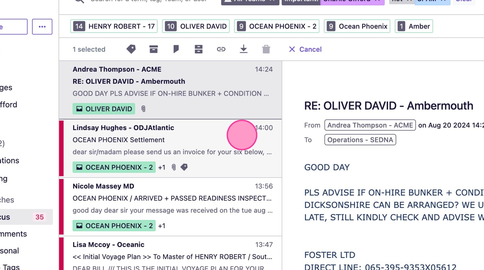484x270 pixels.
Task: Filter by the OCEAN PHOENIX - 2 chip in the top row
Action: (277, 26)
